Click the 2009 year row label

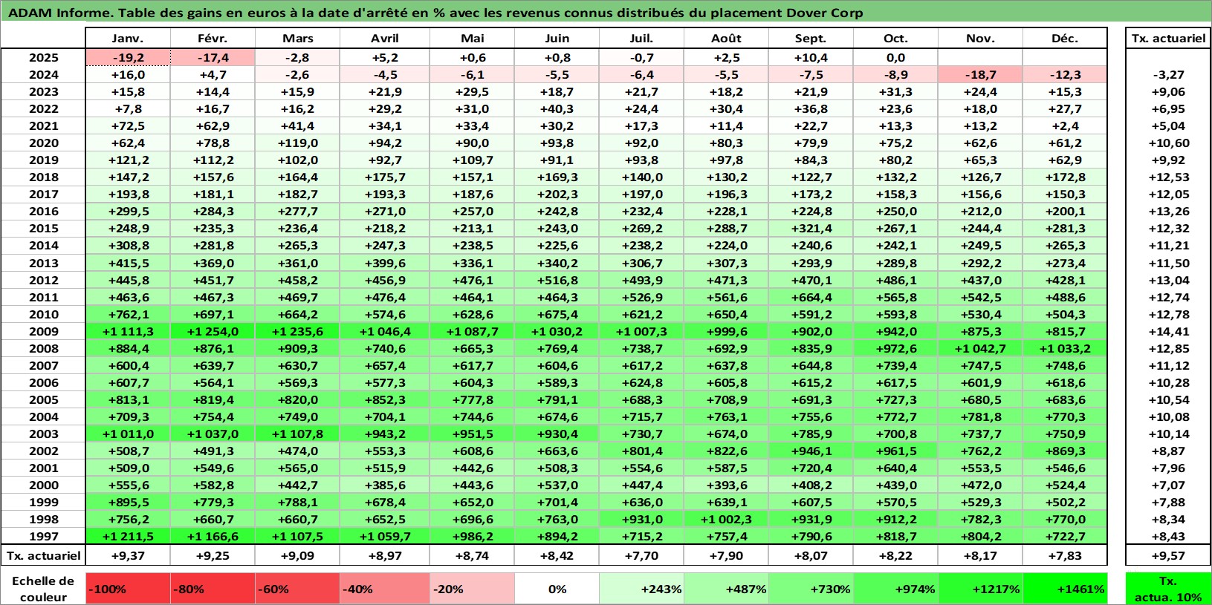point(44,331)
